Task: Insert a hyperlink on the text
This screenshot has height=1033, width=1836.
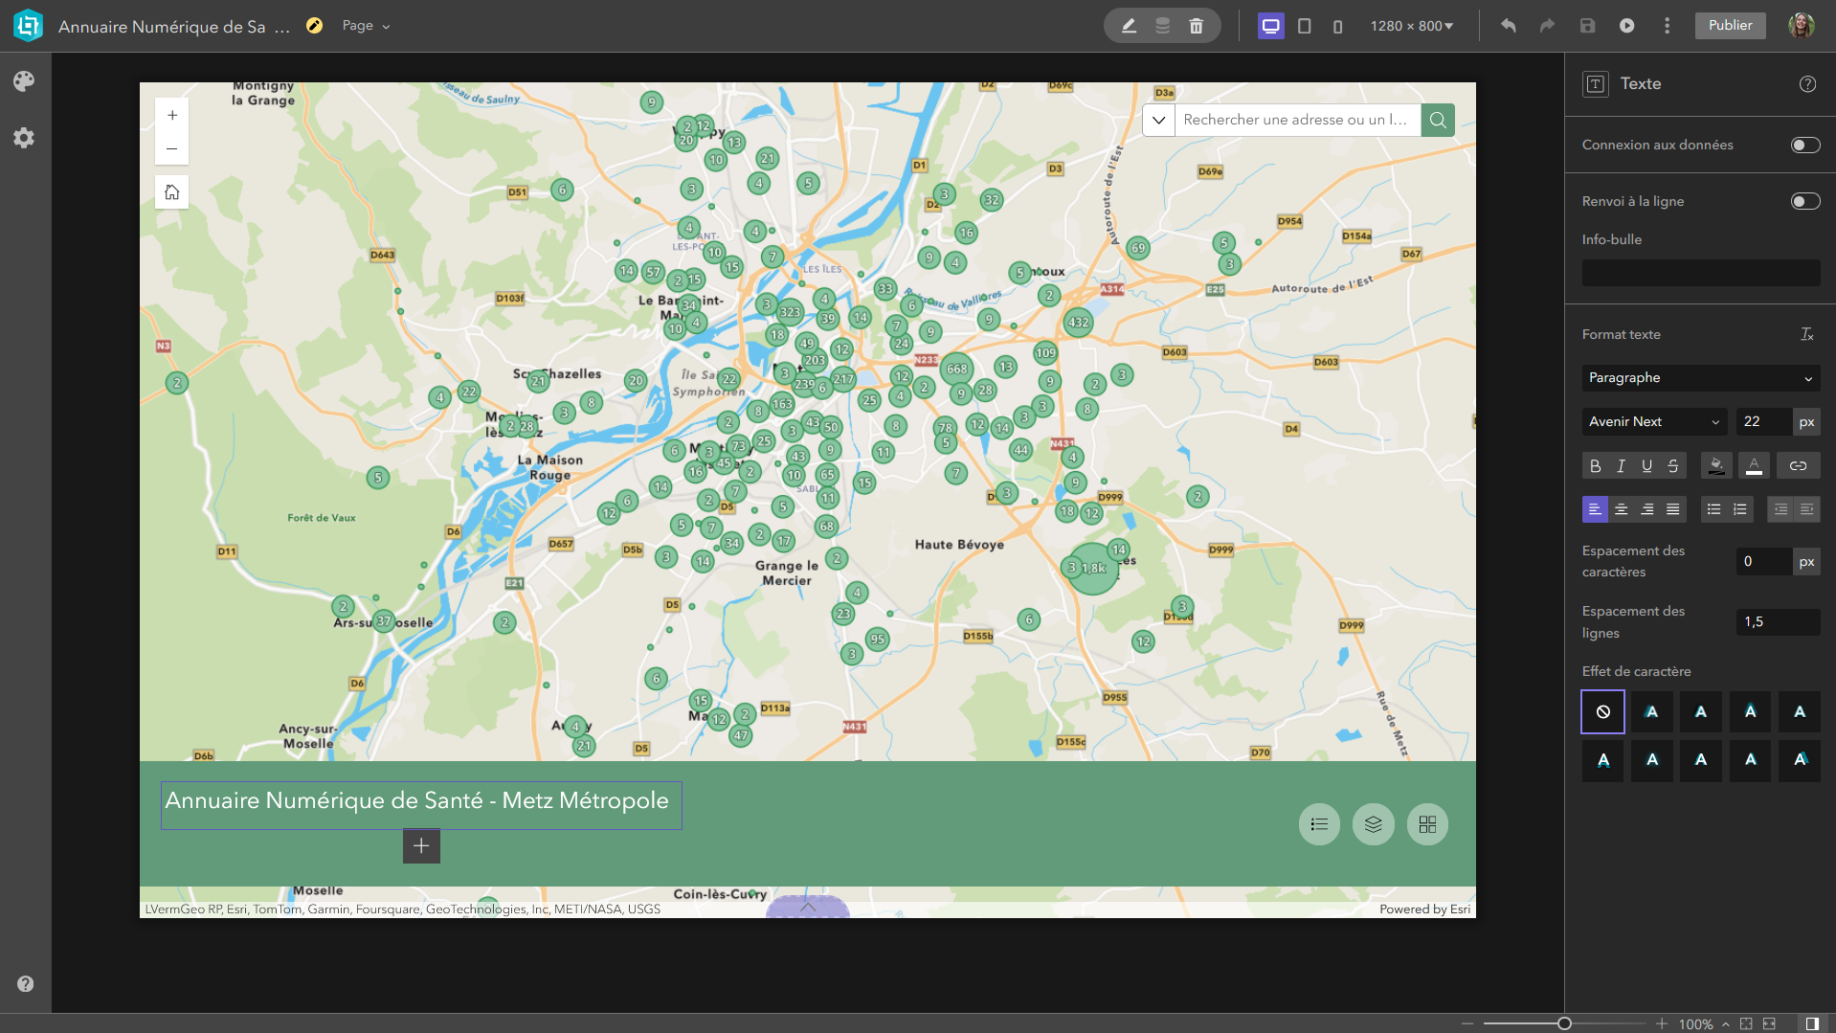Action: [x=1798, y=466]
